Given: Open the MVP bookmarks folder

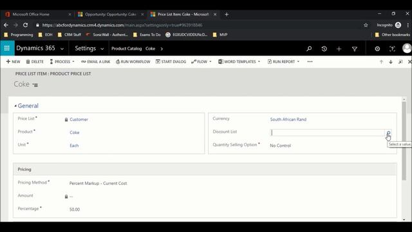Looking at the screenshot, I should [x=220, y=35].
